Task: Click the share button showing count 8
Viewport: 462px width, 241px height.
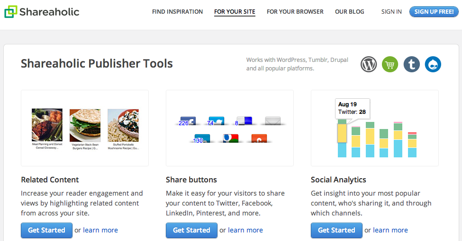Action: click(x=244, y=121)
